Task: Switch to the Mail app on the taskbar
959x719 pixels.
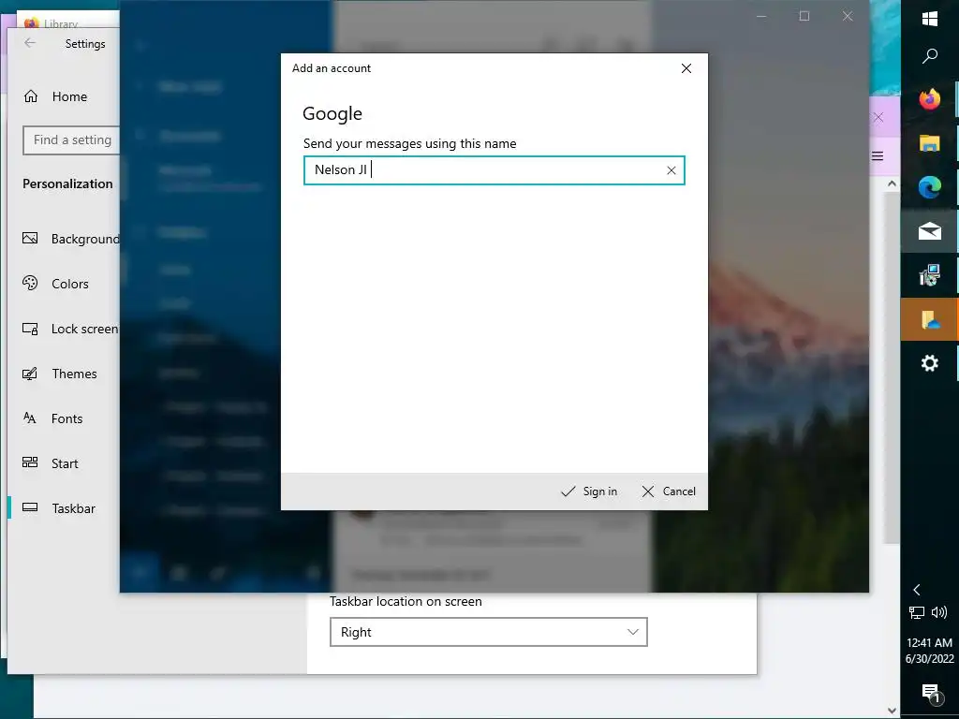Action: [930, 231]
